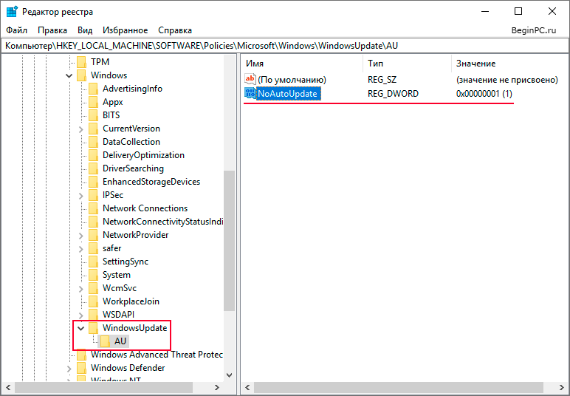This screenshot has width=570, height=396.
Task: Click the registry path address bar
Action: coord(285,46)
